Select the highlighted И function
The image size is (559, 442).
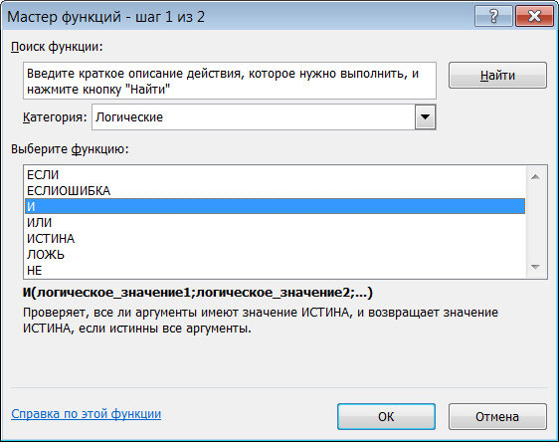[x=275, y=206]
